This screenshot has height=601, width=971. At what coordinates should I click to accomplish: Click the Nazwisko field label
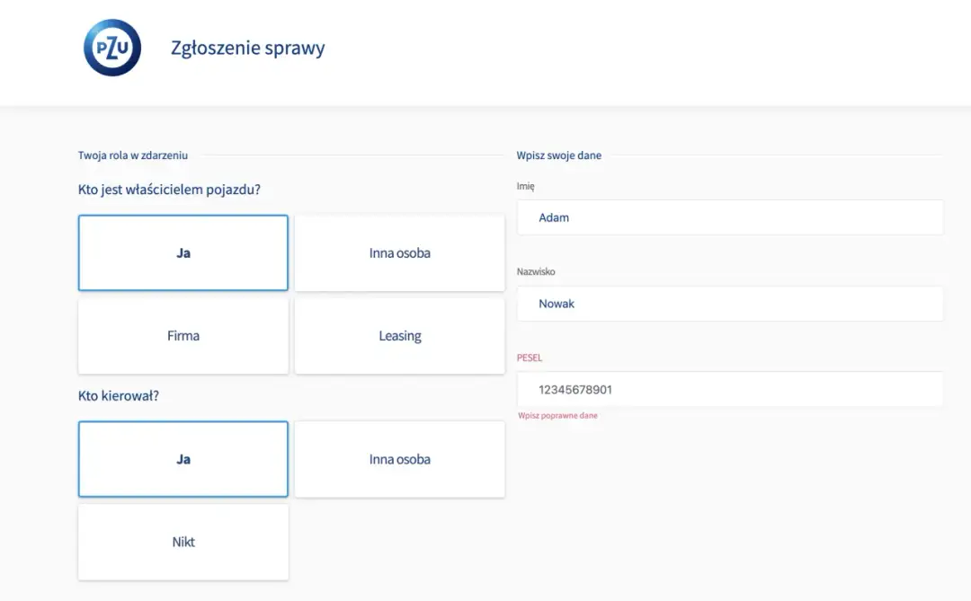(538, 270)
